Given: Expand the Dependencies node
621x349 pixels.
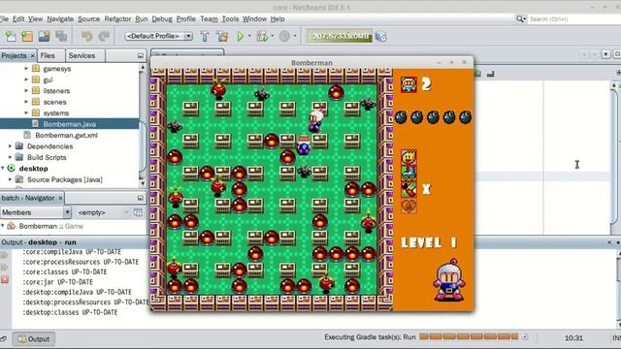Looking at the screenshot, I should pyautogui.click(x=10, y=146).
